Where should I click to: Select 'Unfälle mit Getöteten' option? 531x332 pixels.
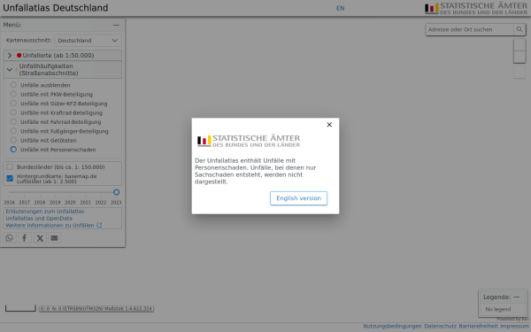click(13, 140)
